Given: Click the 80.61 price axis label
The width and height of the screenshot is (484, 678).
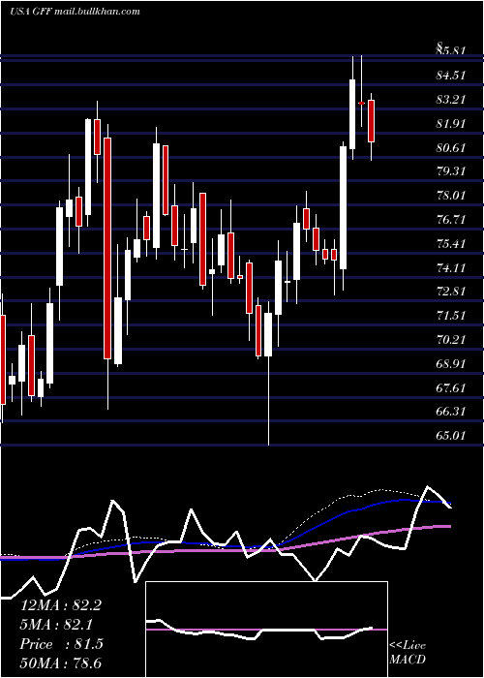Looking at the screenshot, I should click(450, 148).
